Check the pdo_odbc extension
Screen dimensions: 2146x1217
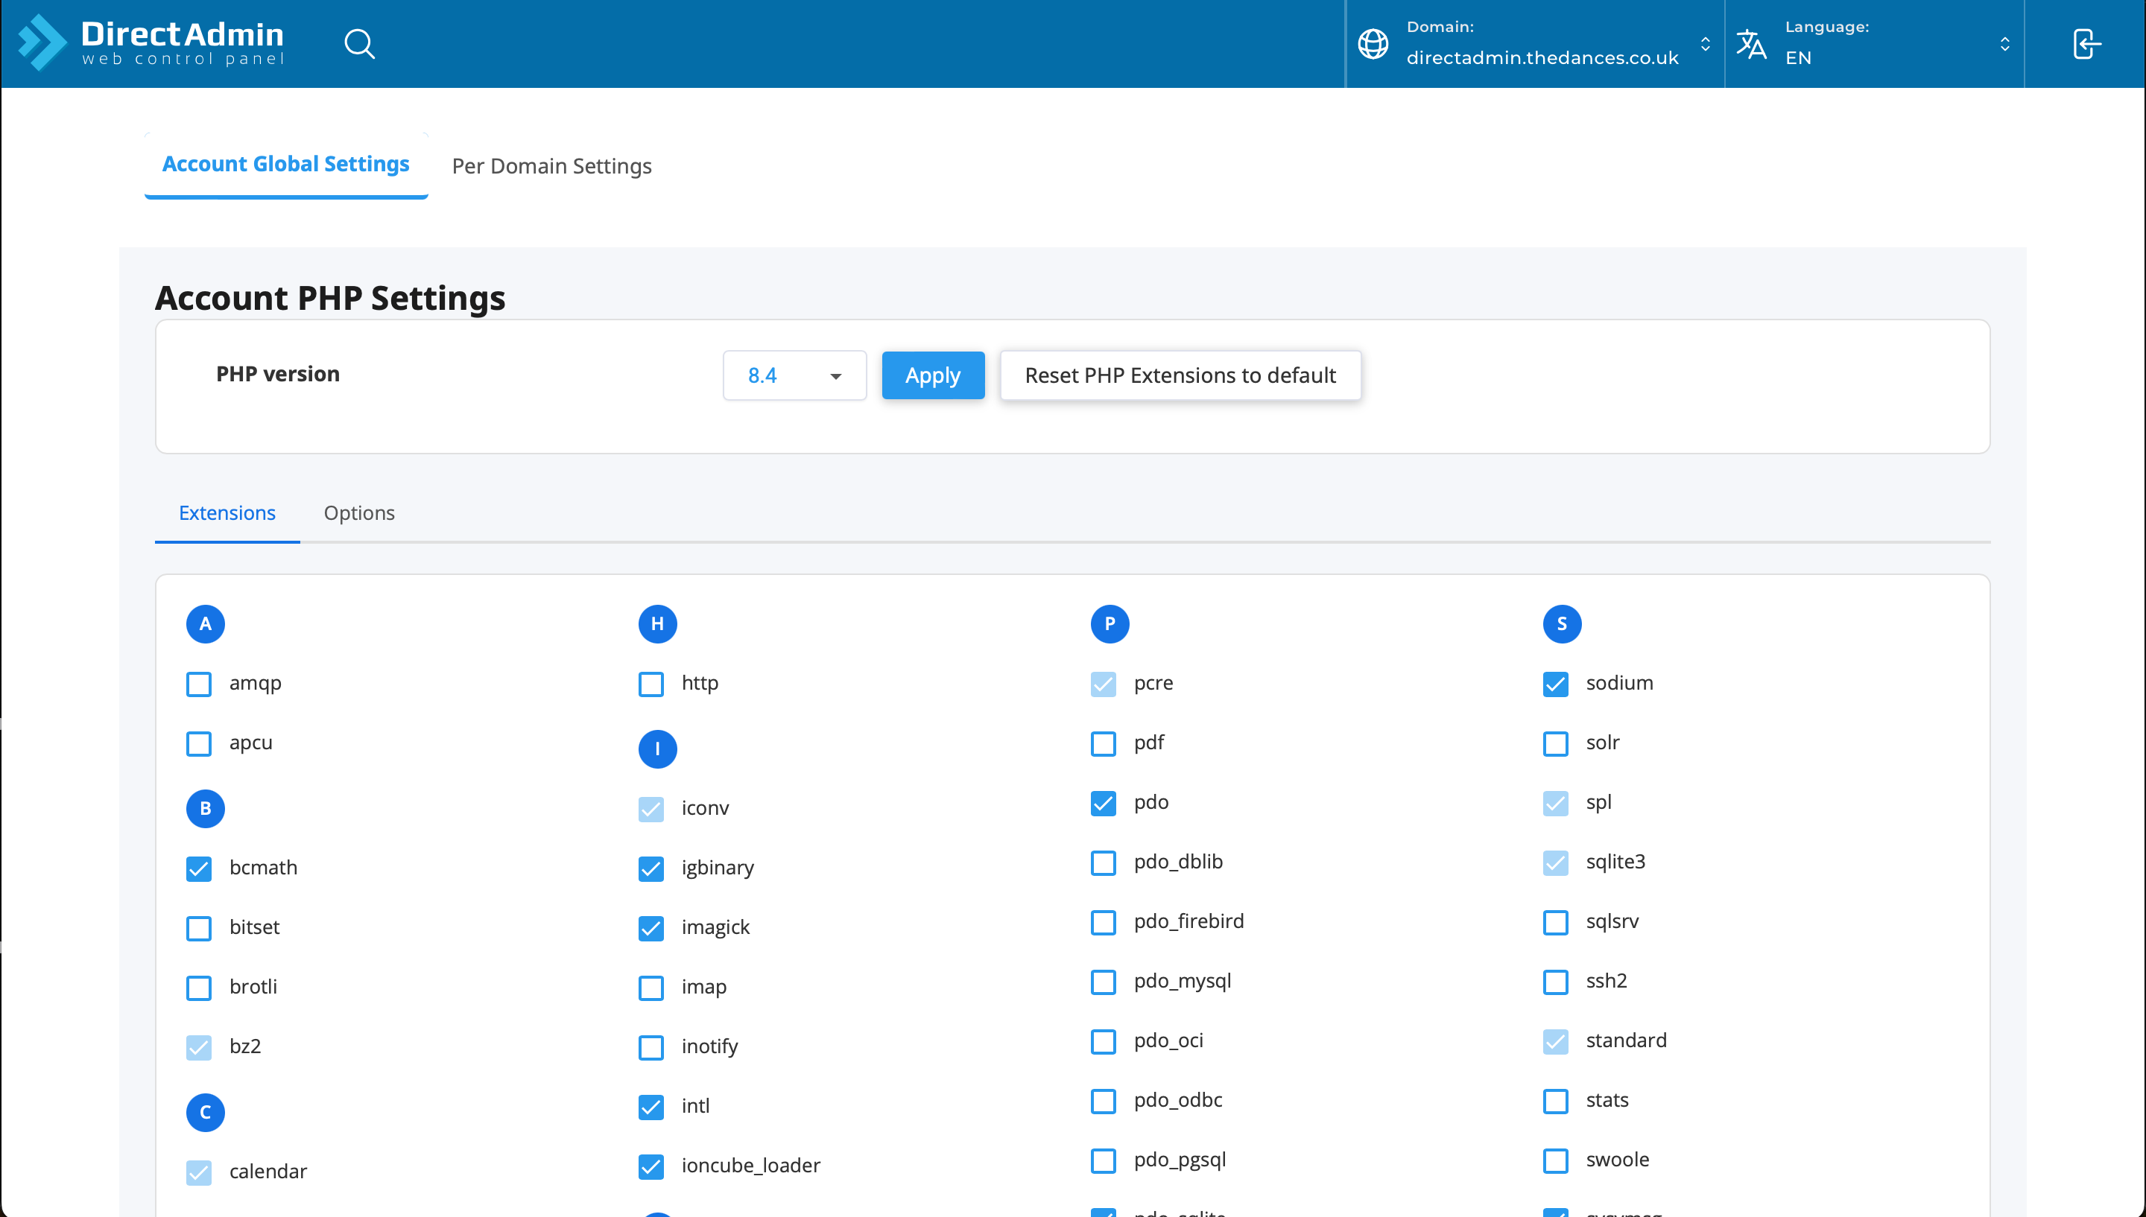(x=1104, y=1101)
